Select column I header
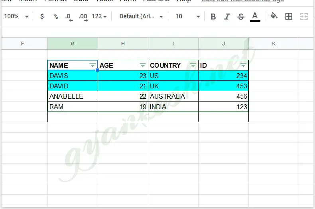The width and height of the screenshot is (315, 209). 173,43
